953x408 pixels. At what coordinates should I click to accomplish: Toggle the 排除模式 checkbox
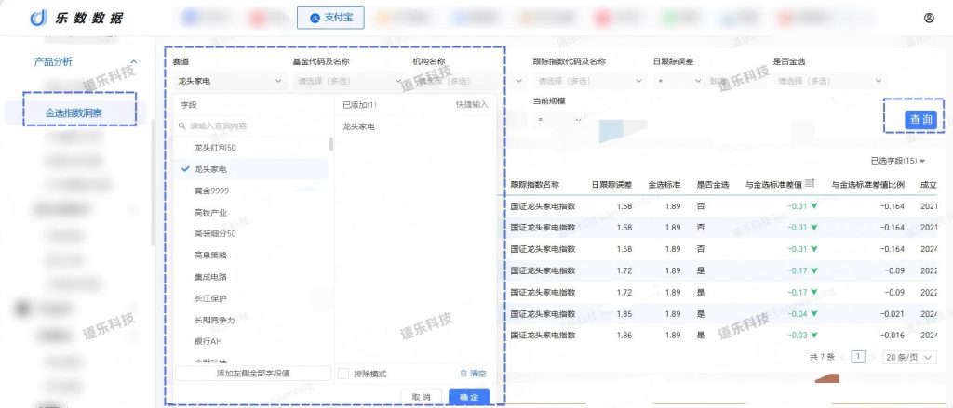344,374
